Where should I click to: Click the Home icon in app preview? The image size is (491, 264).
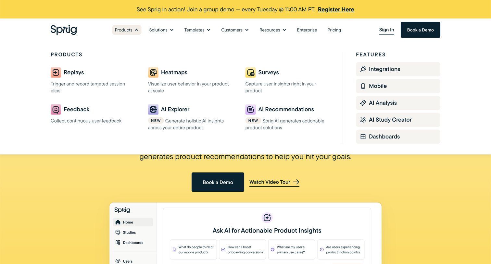point(118,222)
